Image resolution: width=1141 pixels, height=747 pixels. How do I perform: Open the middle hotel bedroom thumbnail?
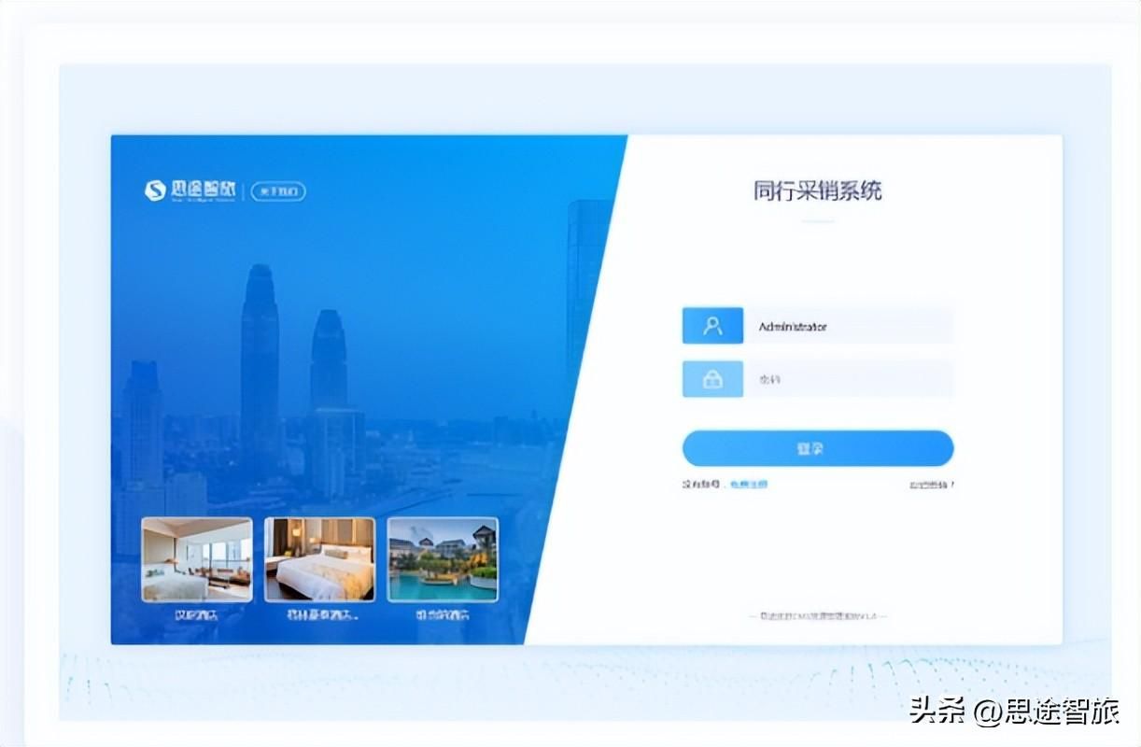pyautogui.click(x=320, y=559)
